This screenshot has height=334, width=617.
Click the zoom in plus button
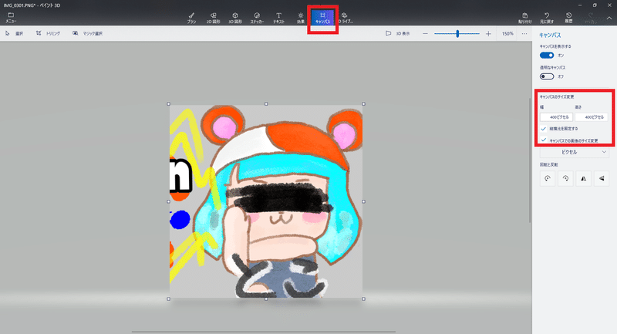click(x=488, y=34)
